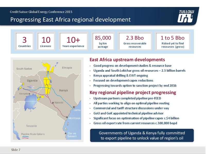Click the blue pipeline route legend line
Viewport: 206px width, 154px height.
[25, 137]
